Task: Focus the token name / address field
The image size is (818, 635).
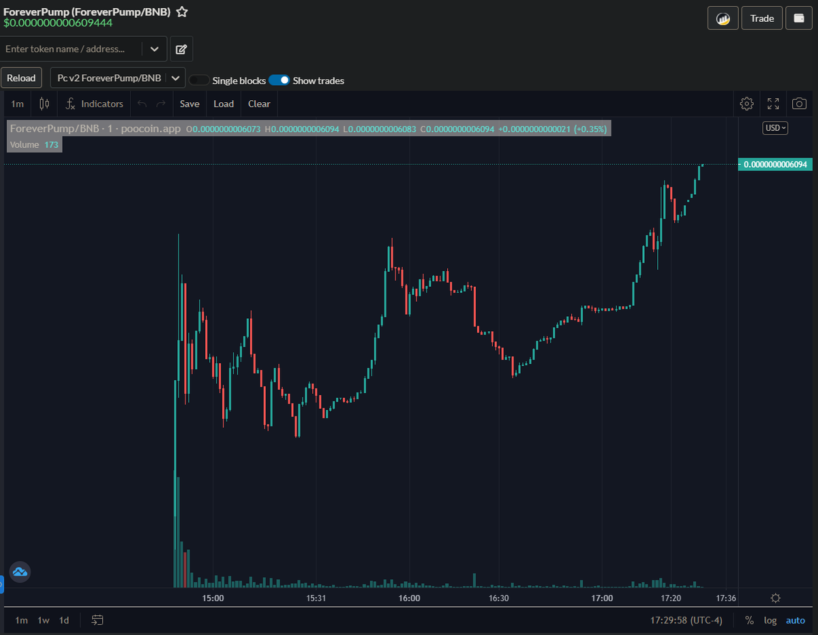Action: click(71, 49)
